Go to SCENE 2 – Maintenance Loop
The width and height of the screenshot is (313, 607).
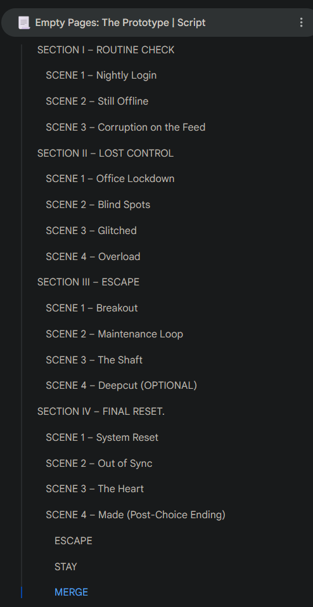[115, 334]
